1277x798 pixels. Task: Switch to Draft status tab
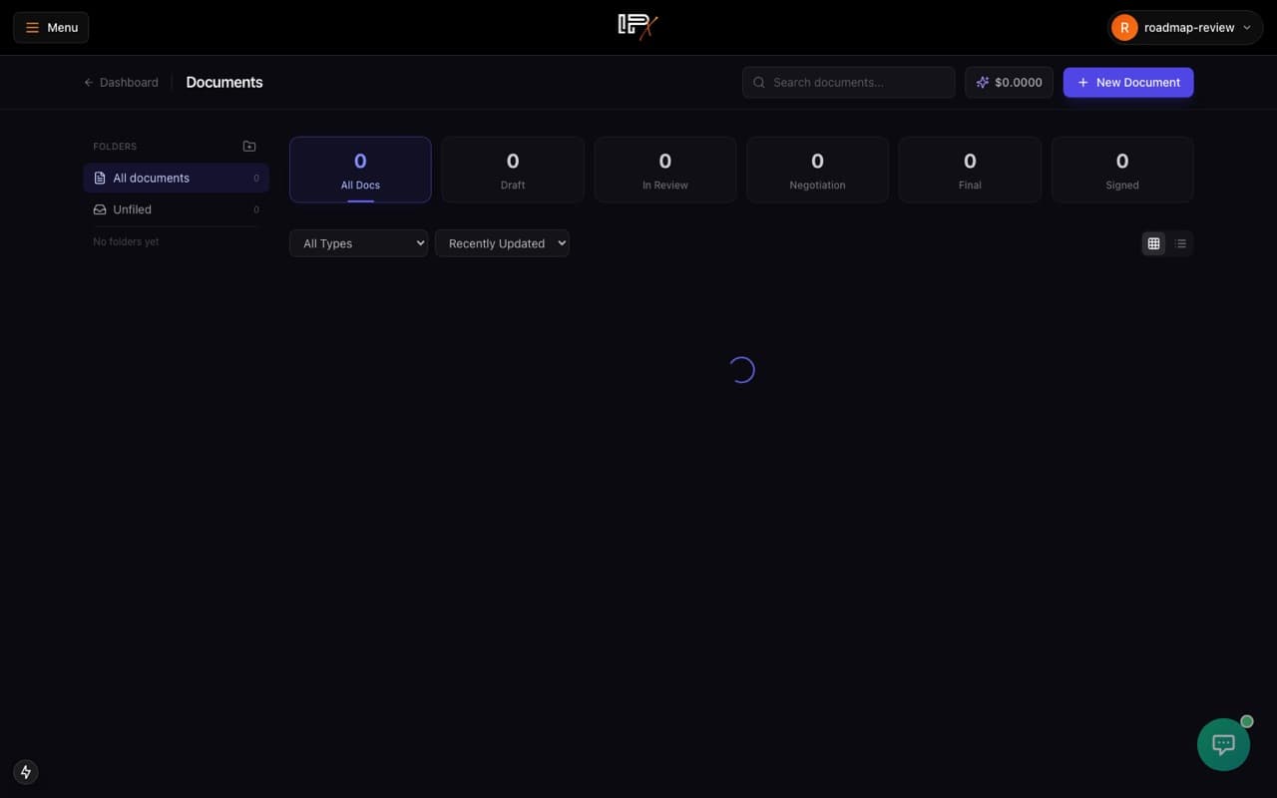click(513, 170)
